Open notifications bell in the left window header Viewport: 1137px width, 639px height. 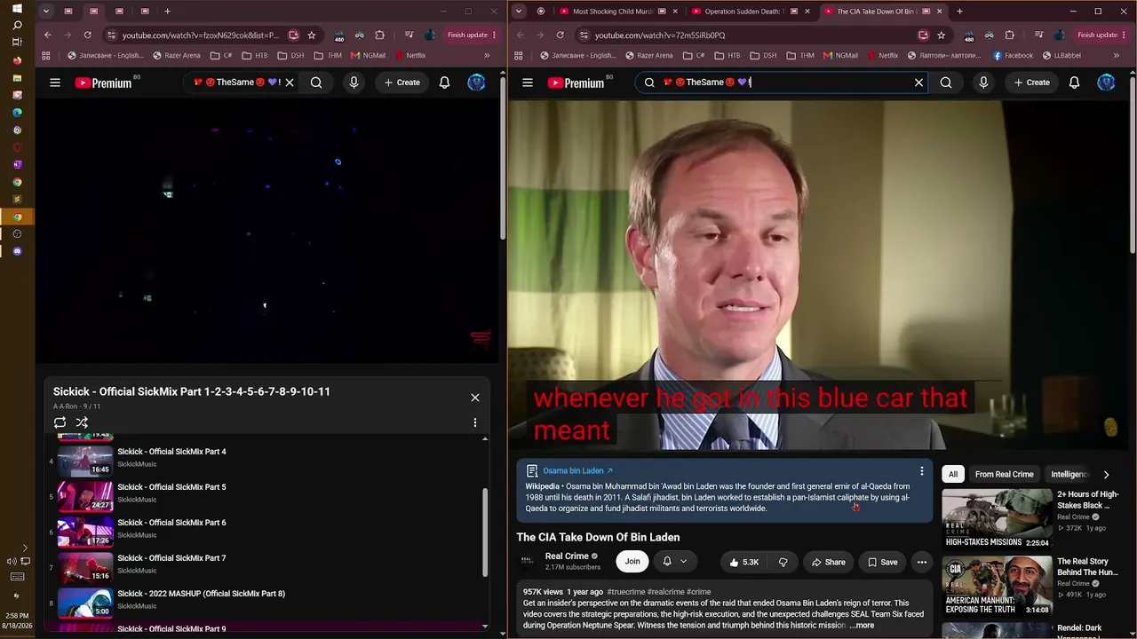[445, 83]
